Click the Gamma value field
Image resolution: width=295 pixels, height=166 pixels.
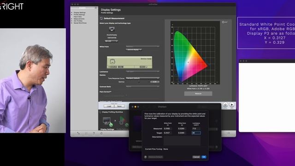[155, 82]
